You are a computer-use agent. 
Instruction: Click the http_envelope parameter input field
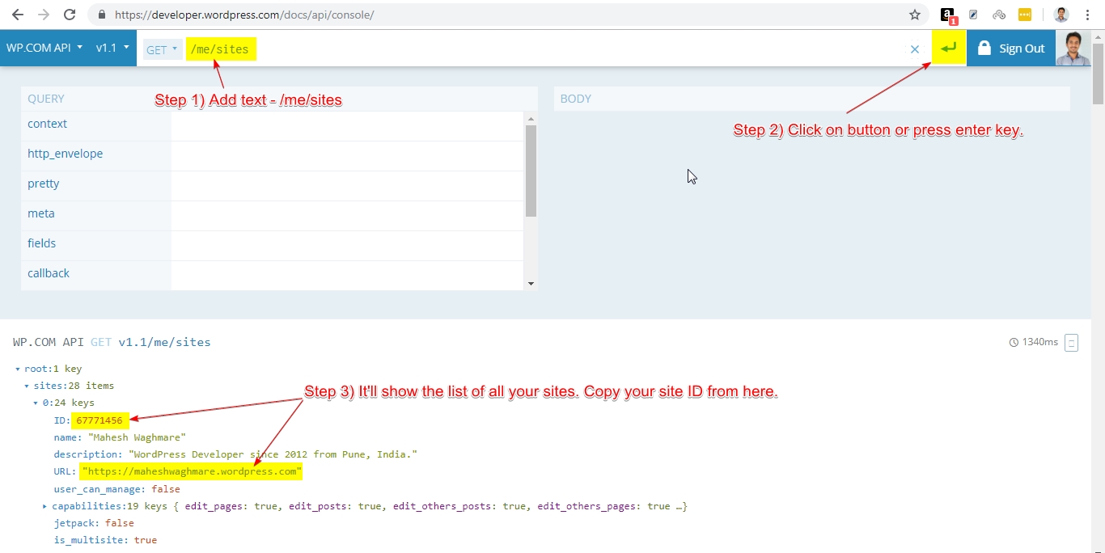coord(347,154)
